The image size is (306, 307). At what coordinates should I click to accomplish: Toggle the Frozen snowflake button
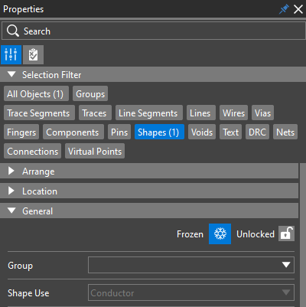220,234
